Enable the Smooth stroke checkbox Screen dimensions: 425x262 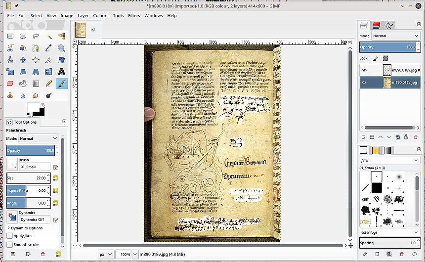[x=10, y=244]
